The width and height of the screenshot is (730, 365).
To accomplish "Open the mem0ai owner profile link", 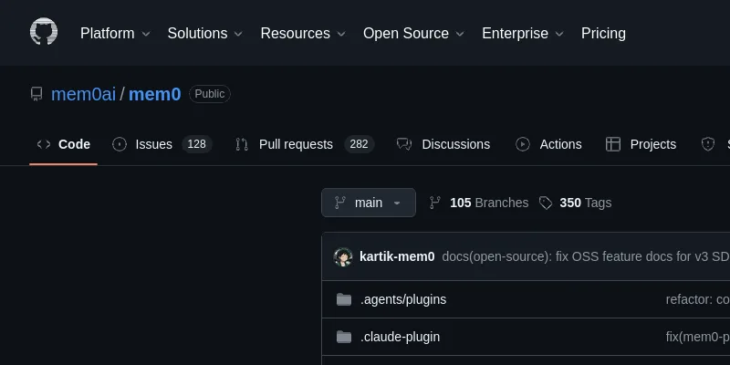I will pos(83,94).
